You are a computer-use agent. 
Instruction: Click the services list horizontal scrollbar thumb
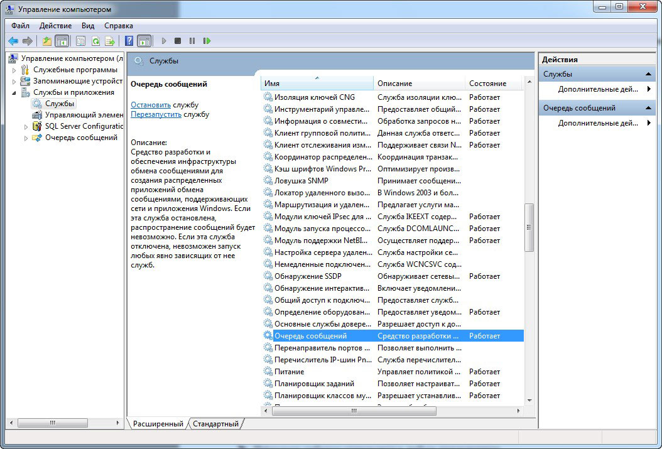click(x=354, y=411)
